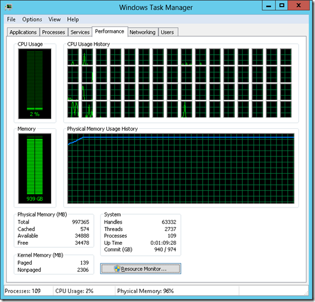Click Total physical memory value 997365

(81, 222)
